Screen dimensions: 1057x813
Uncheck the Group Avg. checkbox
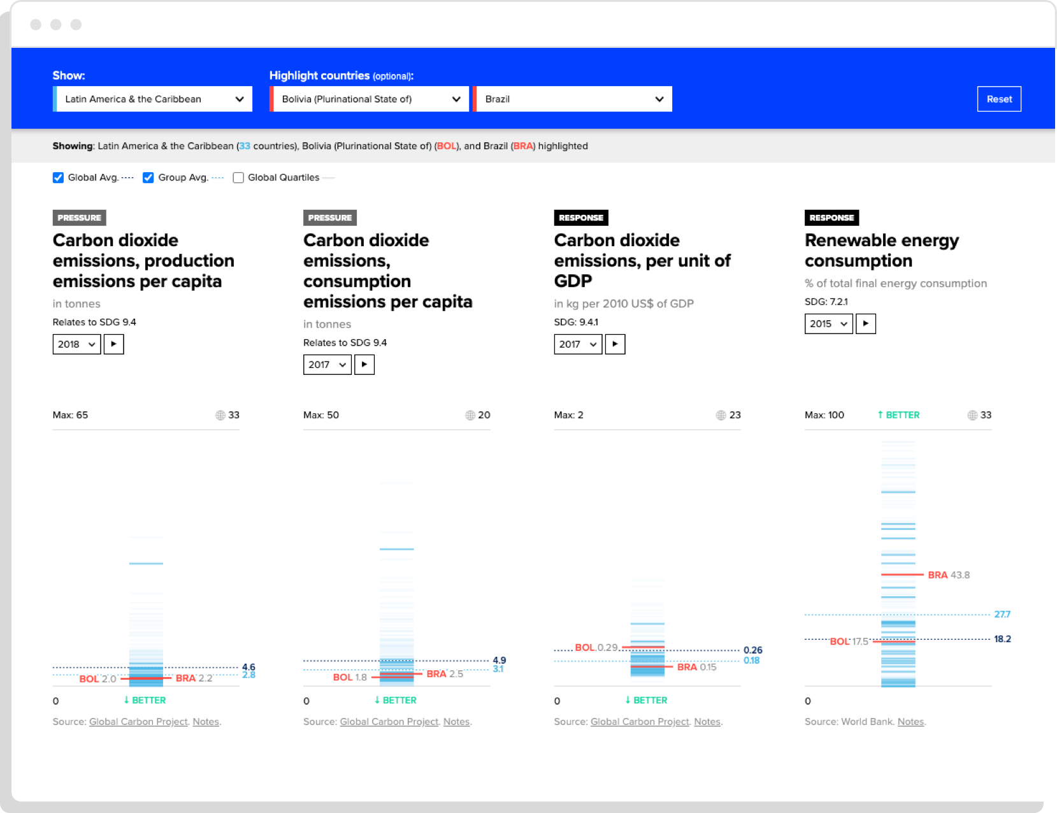tap(148, 178)
